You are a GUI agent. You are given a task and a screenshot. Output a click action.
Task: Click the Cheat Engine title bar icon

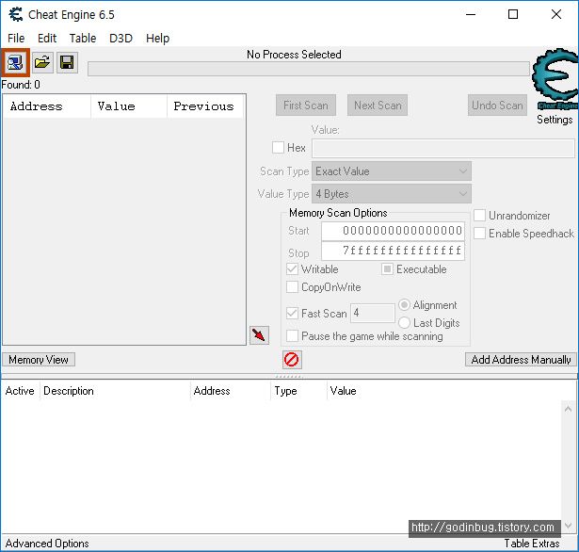pos(16,14)
